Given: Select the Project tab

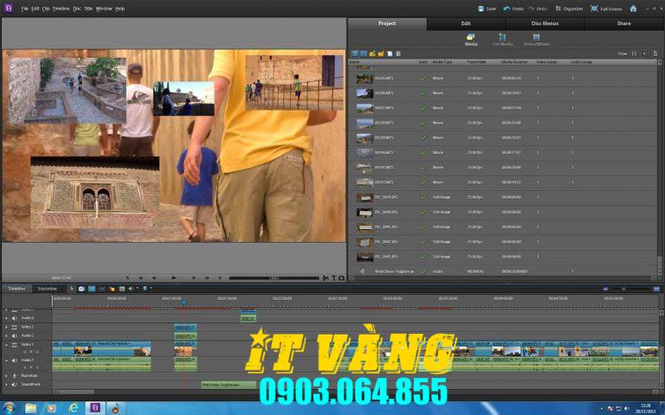Looking at the screenshot, I should coord(387,23).
